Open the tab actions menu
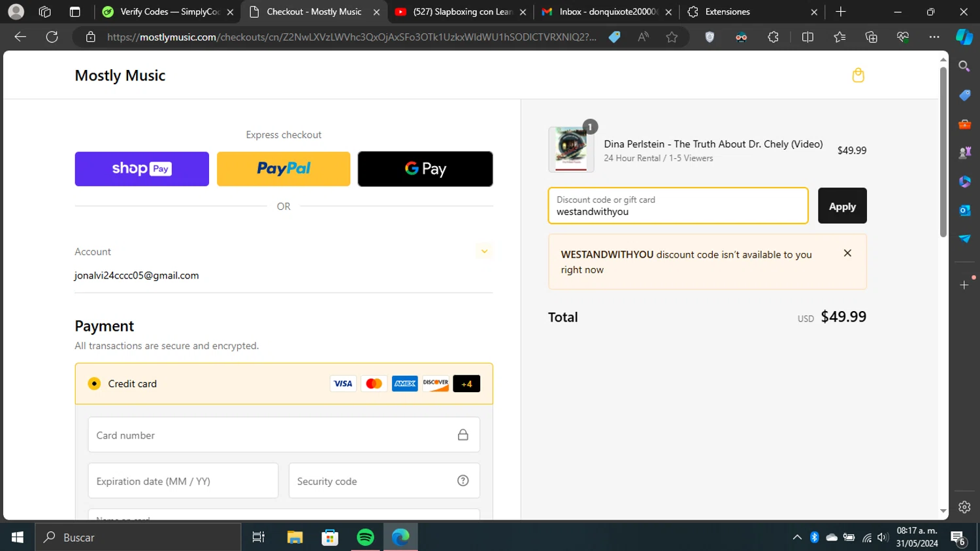980x551 pixels. [74, 12]
